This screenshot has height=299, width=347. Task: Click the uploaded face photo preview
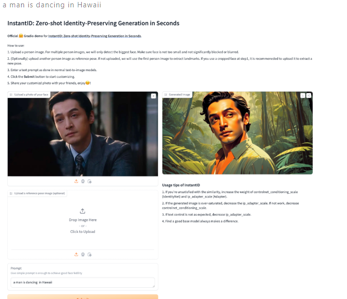(x=83, y=134)
